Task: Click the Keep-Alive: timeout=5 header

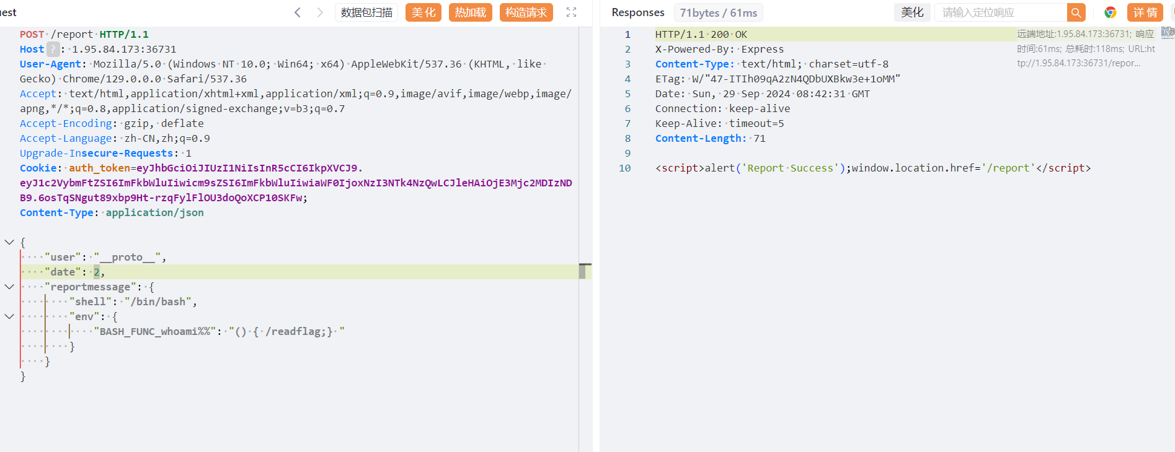Action: [719, 123]
